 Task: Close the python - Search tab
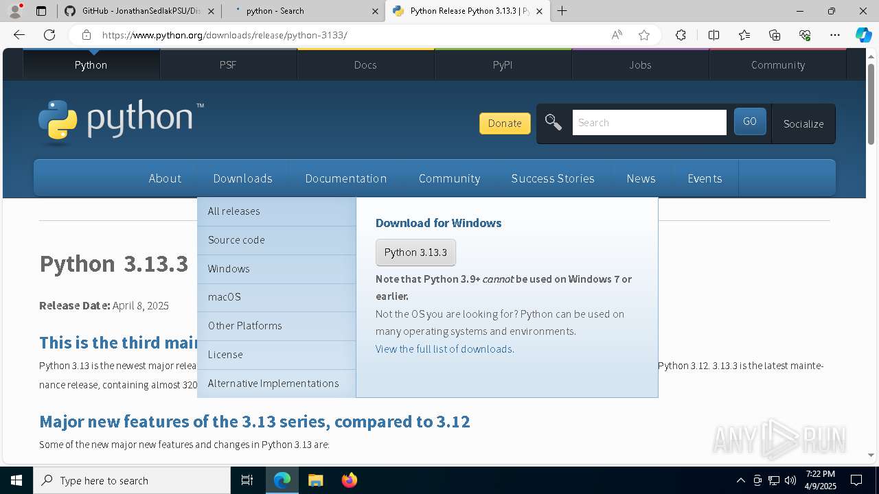point(375,11)
